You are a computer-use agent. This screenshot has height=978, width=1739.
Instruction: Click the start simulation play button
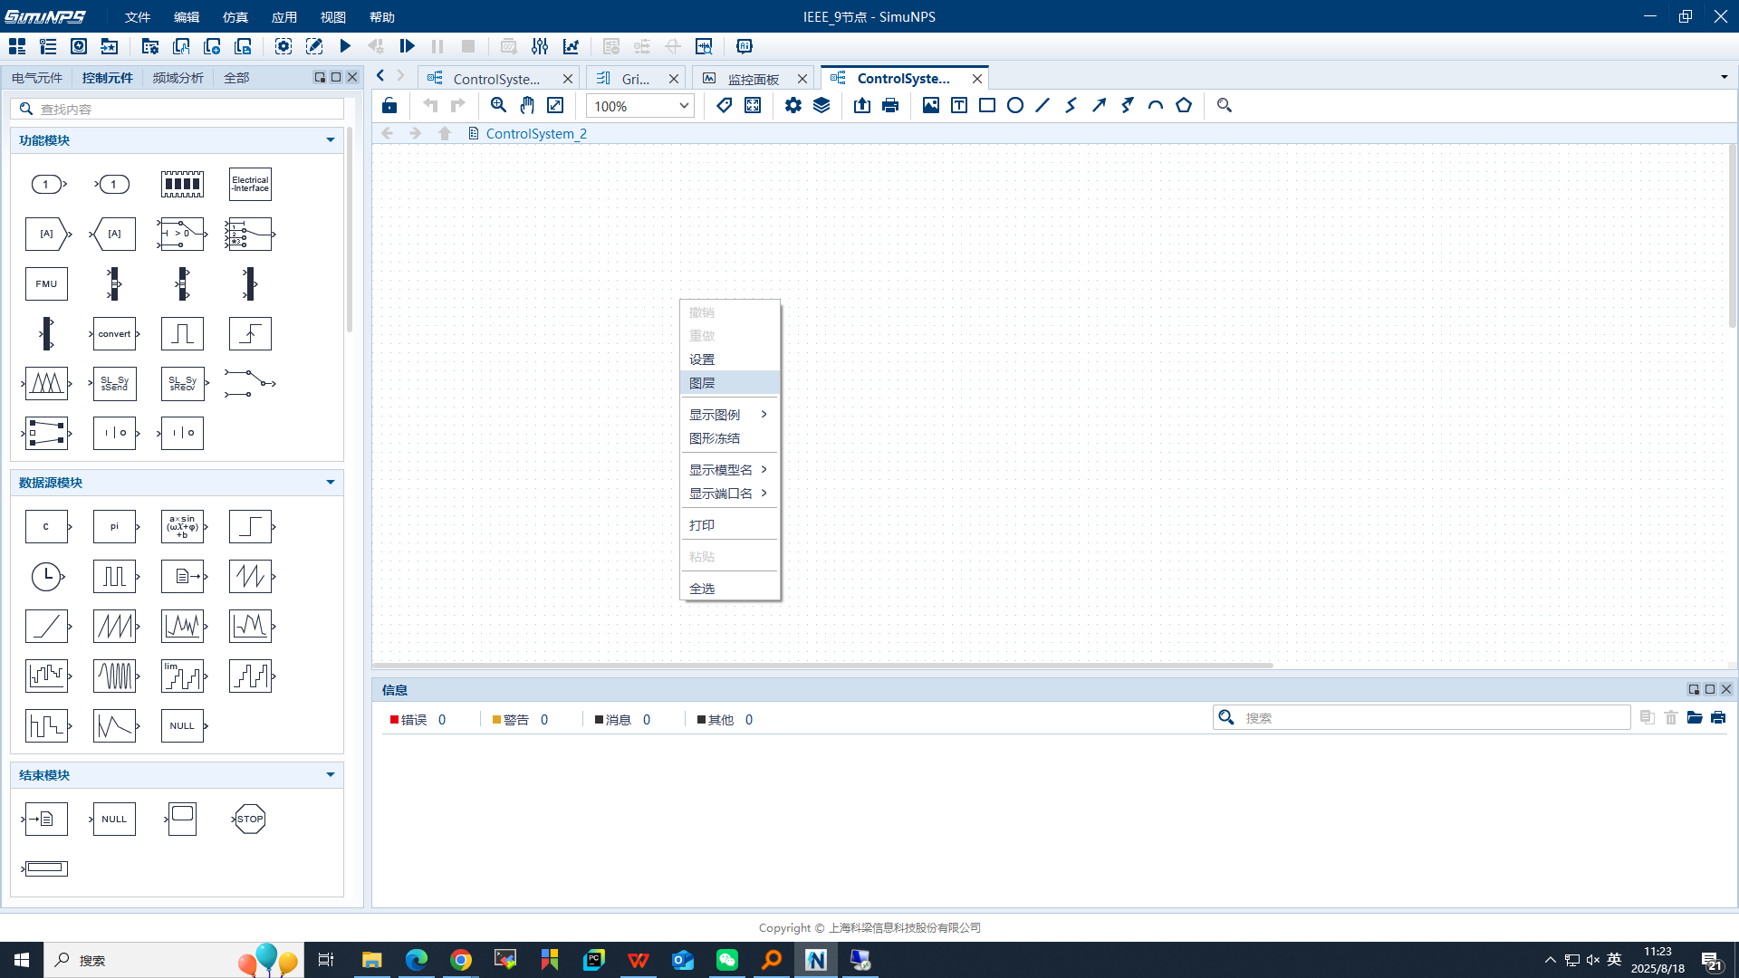pyautogui.click(x=345, y=46)
